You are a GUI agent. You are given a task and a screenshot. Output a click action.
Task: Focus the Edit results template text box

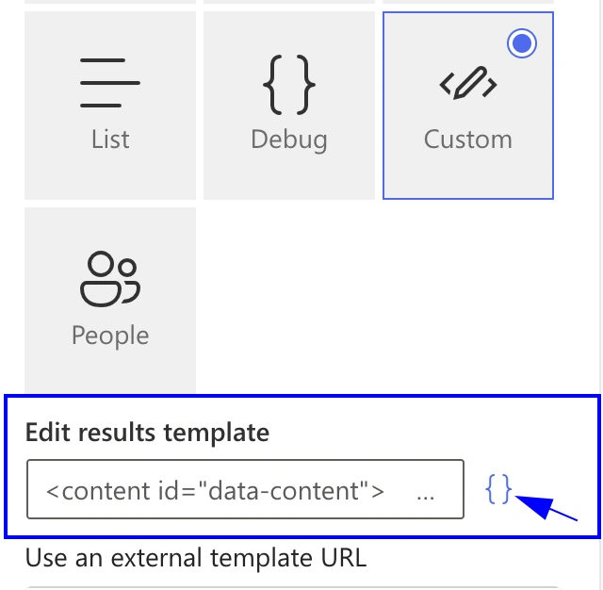pos(245,489)
